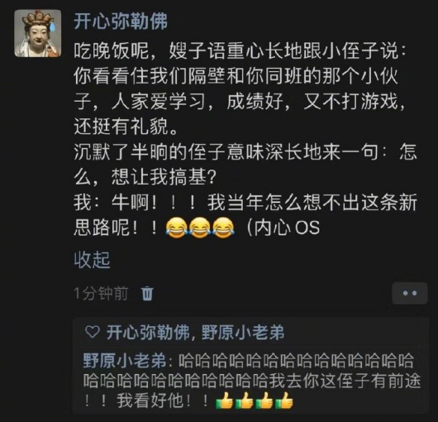This screenshot has height=422, width=438.
Task: Click the last thumbs-up emoji in the comment
Action: click(x=284, y=400)
